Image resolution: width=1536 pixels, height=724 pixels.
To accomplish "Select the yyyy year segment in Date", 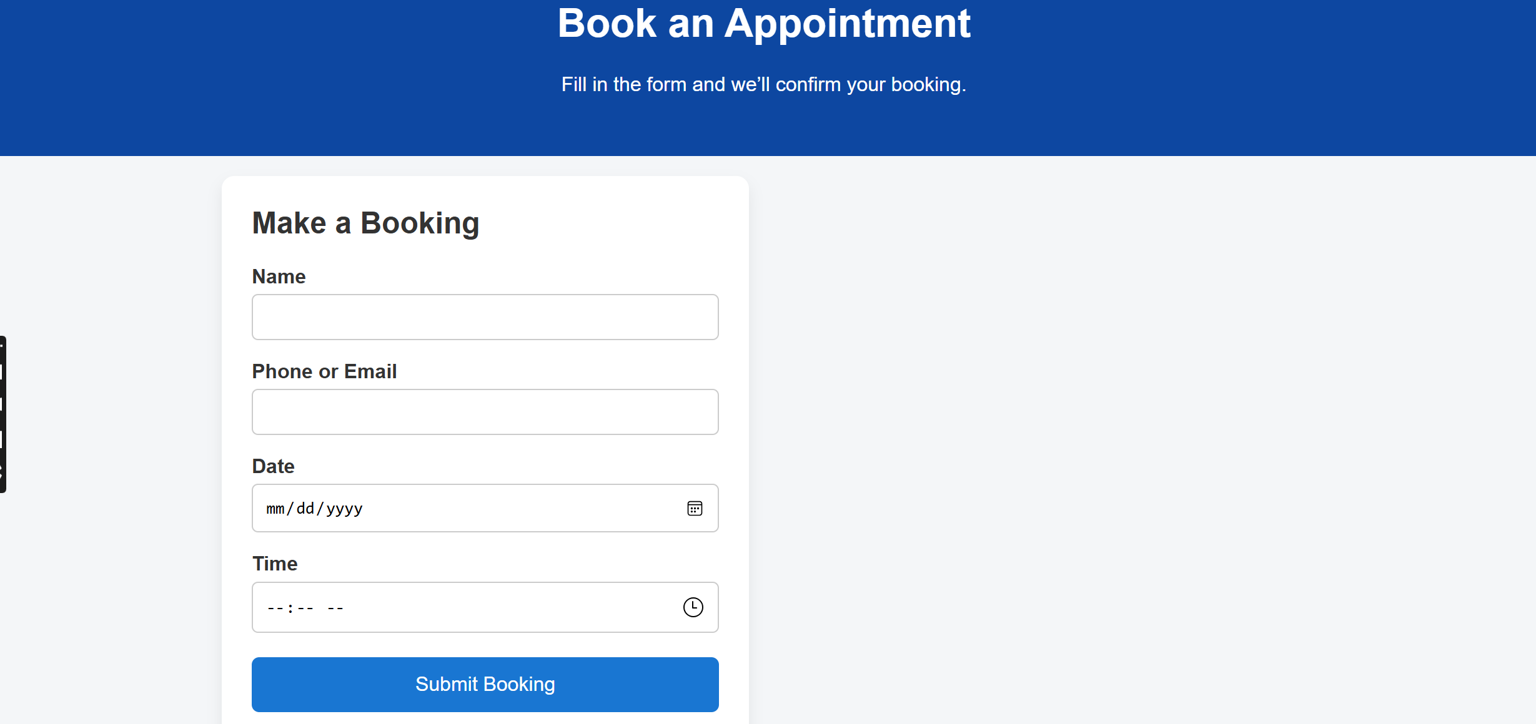I will (x=344, y=509).
